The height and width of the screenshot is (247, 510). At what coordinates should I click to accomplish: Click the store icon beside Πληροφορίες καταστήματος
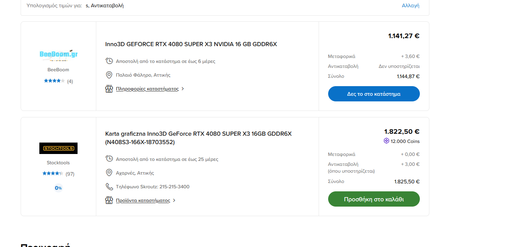tap(109, 89)
